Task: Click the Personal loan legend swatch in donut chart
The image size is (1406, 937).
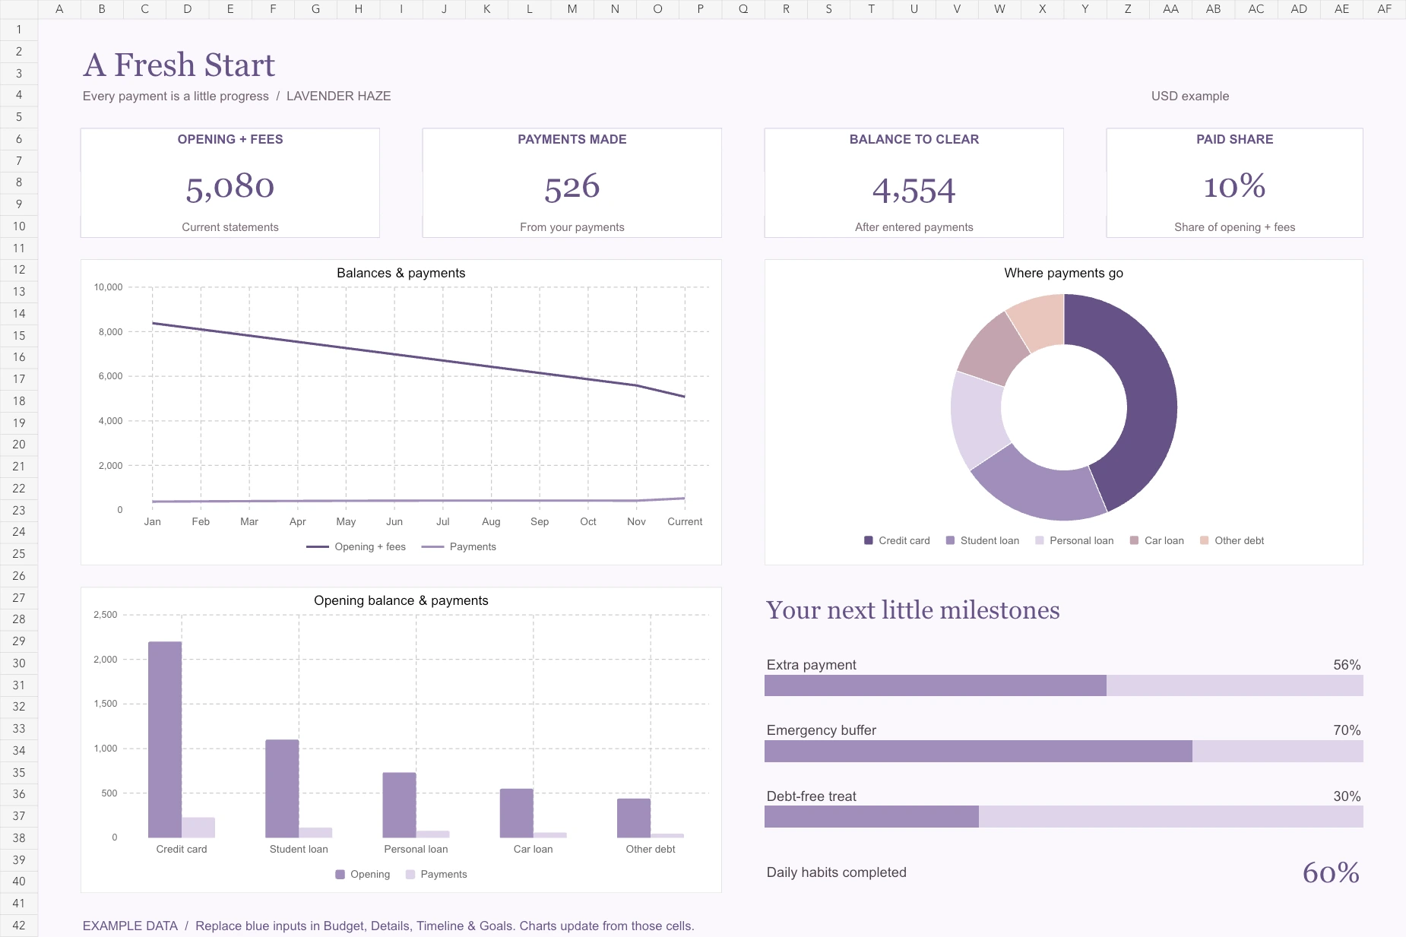Action: [x=1040, y=540]
